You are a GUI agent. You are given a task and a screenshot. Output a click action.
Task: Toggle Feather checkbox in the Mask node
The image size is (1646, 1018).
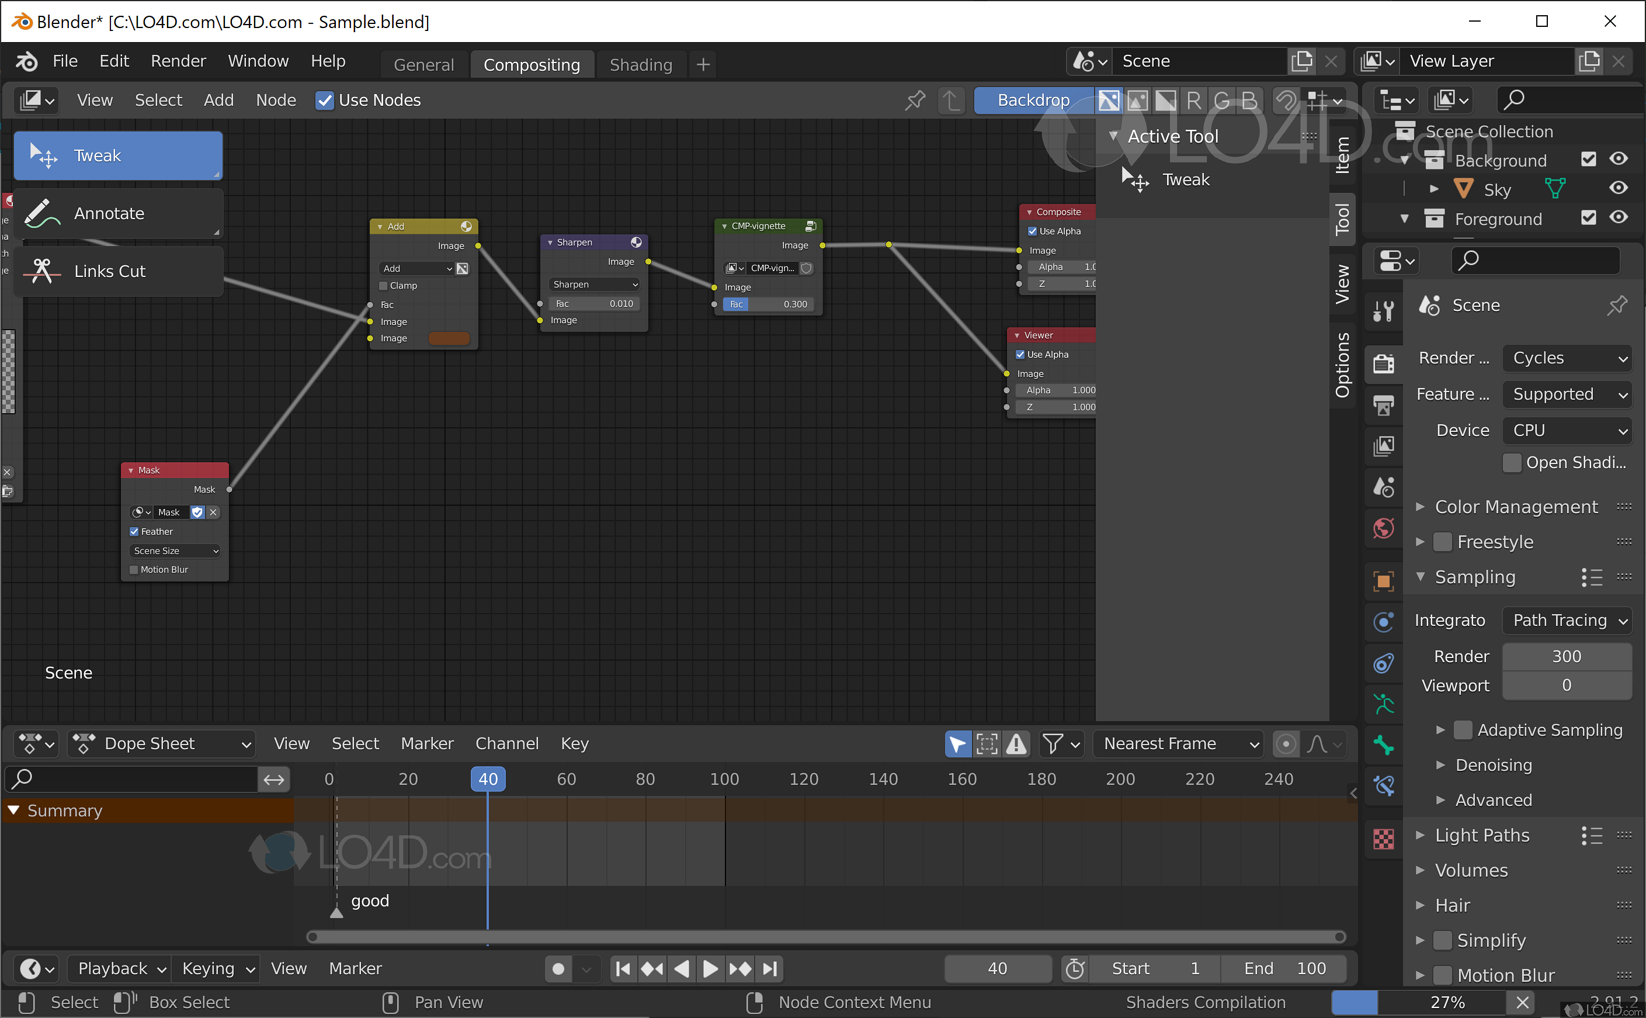[x=134, y=531]
